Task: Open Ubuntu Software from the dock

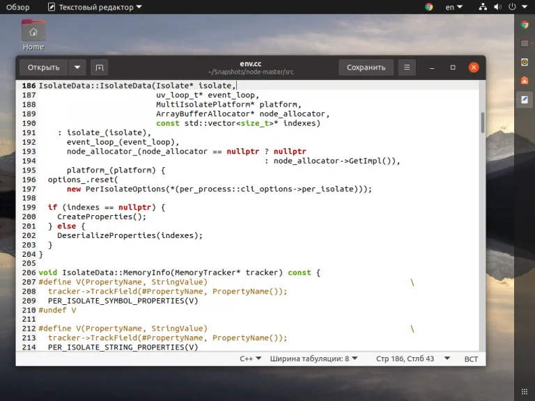Action: [525, 81]
